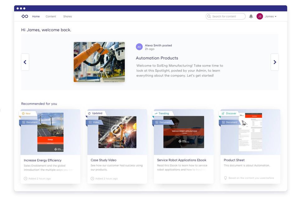Click 'Based on the content you used before'
The width and height of the screenshot is (299, 198).
coord(251,178)
